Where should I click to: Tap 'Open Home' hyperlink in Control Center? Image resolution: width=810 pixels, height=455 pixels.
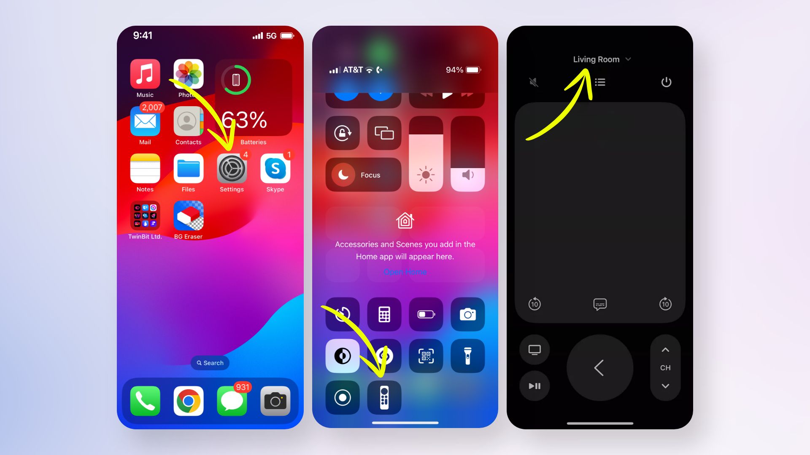tap(405, 272)
